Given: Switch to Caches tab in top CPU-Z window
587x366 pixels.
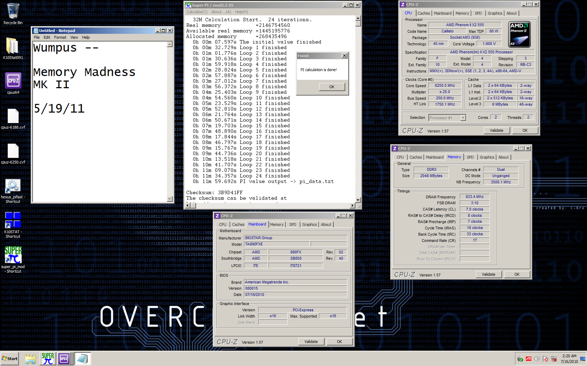Looking at the screenshot, I should 424,13.
